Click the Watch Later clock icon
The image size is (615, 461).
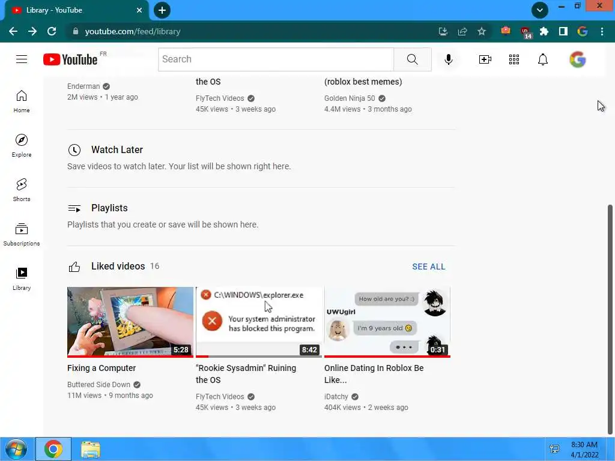74,149
